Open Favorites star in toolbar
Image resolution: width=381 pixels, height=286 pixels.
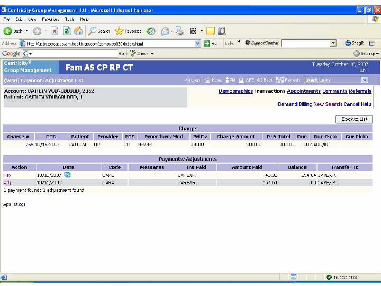(119, 31)
